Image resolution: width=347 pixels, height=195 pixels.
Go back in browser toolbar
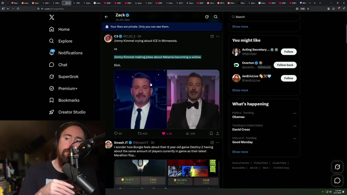[x=8, y=9]
